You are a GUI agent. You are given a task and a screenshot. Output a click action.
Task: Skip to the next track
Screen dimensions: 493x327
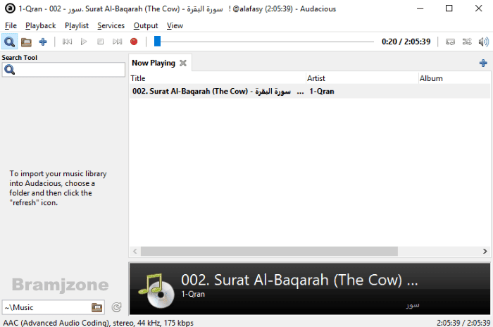coord(118,42)
